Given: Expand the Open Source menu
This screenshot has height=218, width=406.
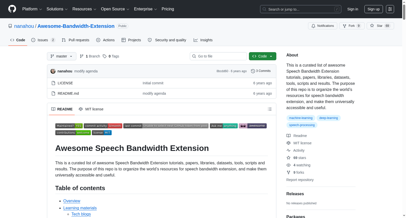Looking at the screenshot, I should [x=115, y=9].
